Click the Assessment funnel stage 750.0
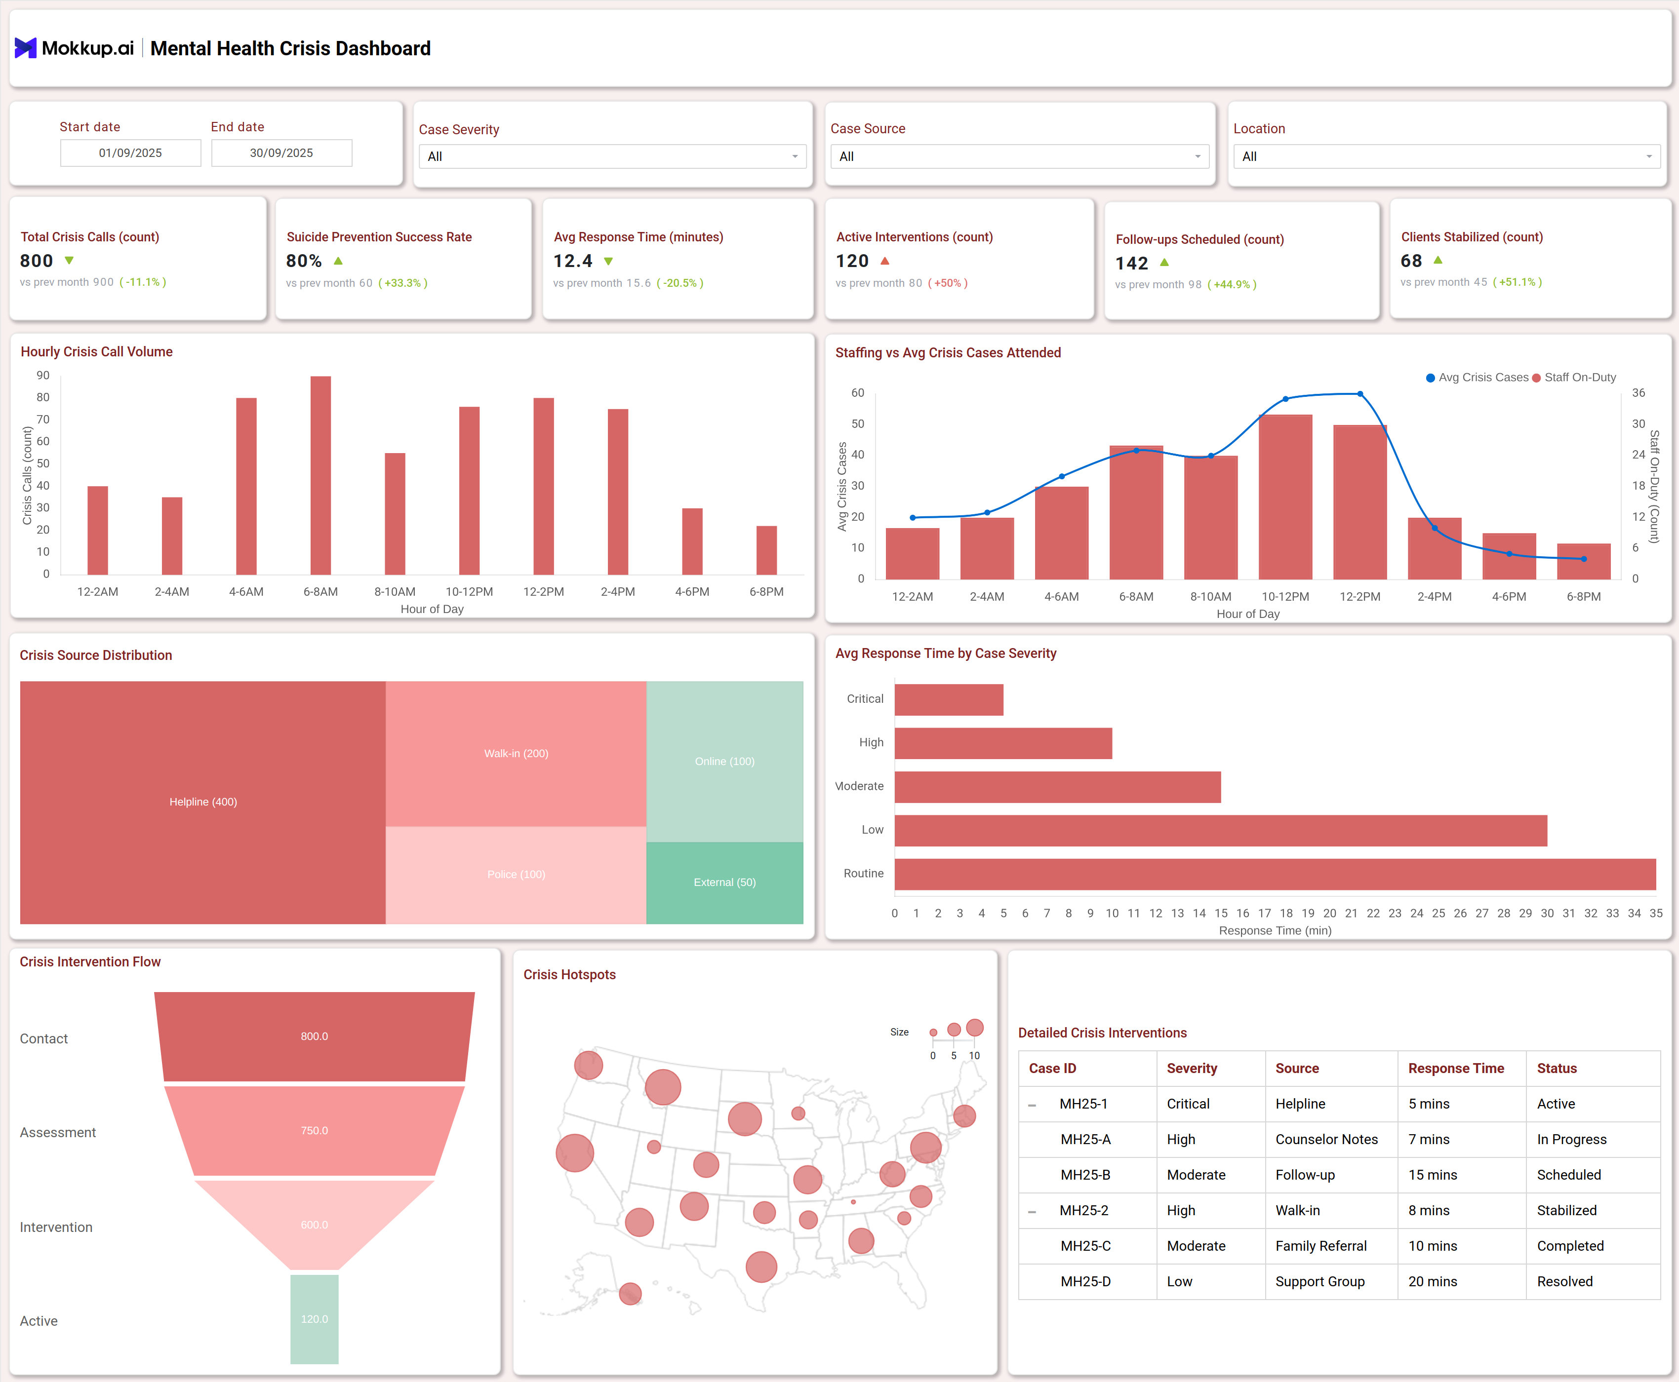The width and height of the screenshot is (1679, 1382). [315, 1130]
